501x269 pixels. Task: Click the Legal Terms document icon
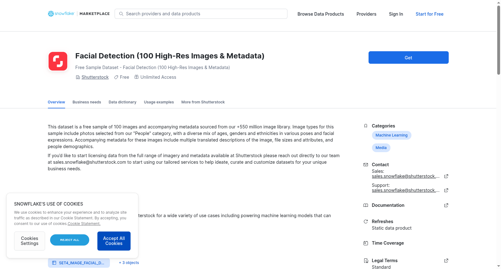click(x=366, y=261)
